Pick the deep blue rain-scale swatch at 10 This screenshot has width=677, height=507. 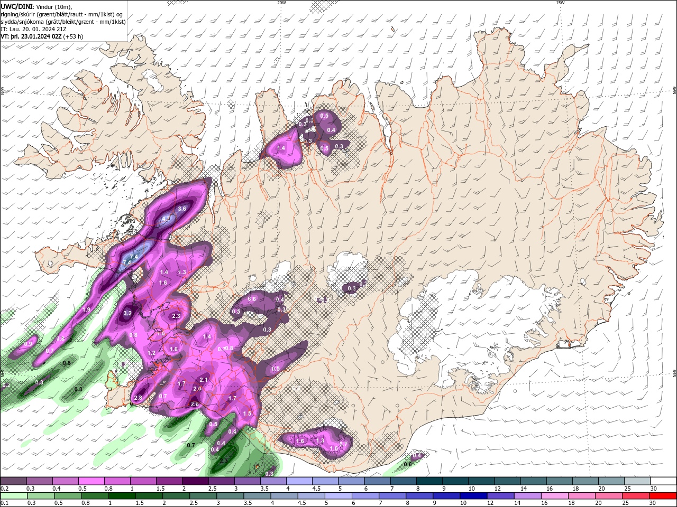click(x=474, y=495)
